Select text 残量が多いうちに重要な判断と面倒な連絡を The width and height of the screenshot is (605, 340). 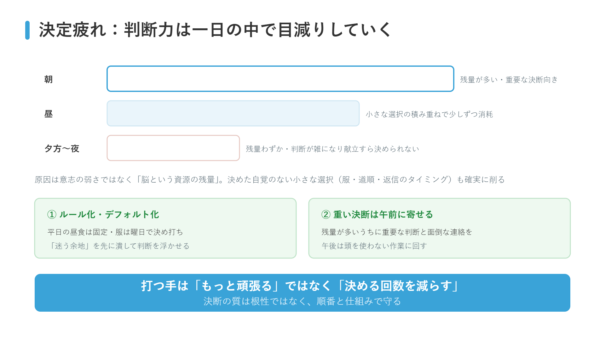click(397, 232)
